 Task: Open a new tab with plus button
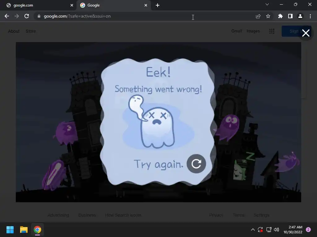(x=158, y=6)
